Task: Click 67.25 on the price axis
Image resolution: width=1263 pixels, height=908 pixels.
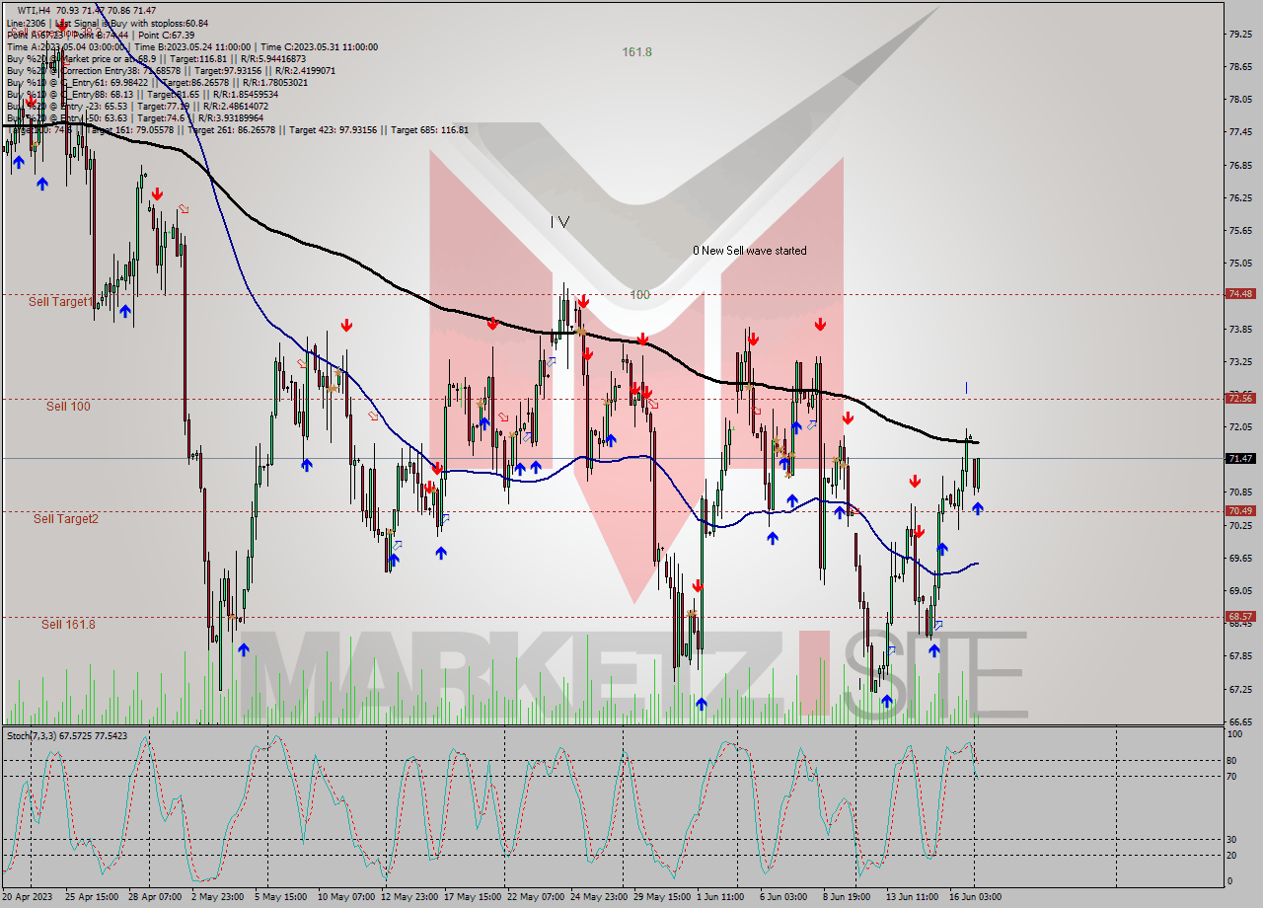Action: [x=1240, y=689]
